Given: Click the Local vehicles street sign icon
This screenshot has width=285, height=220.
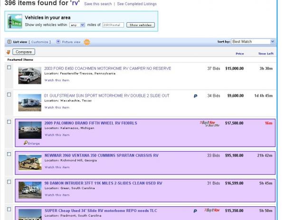Looking at the screenshot, I should tap(15, 21).
